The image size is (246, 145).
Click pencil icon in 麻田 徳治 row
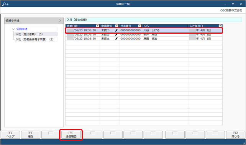click(116, 39)
